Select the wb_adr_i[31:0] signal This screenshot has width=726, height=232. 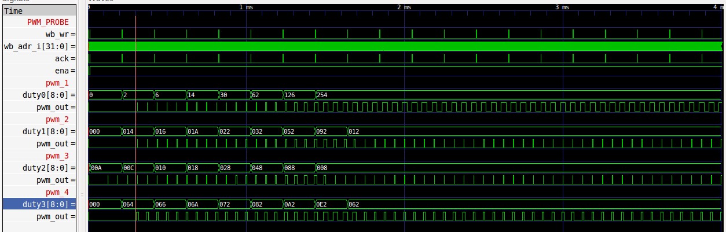point(39,46)
